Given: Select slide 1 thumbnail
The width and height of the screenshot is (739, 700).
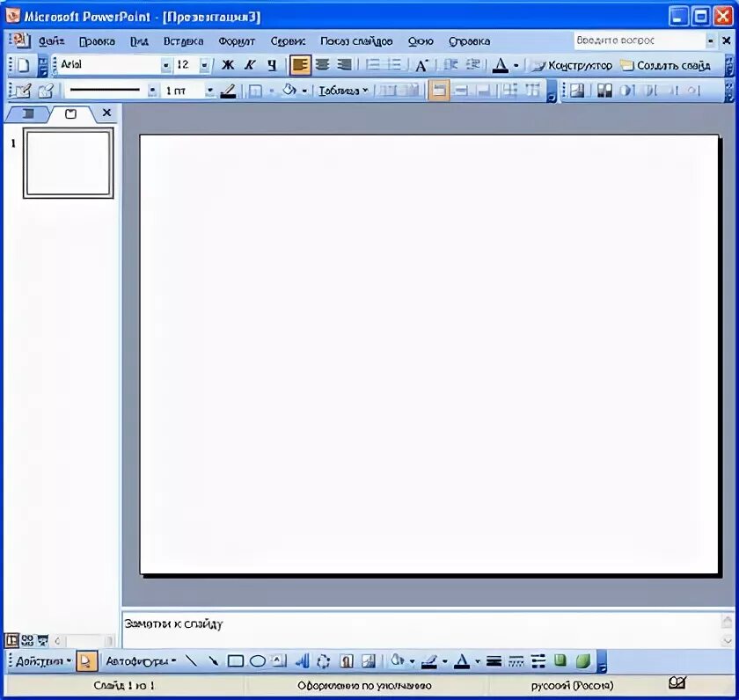Looking at the screenshot, I should pyautogui.click(x=69, y=163).
